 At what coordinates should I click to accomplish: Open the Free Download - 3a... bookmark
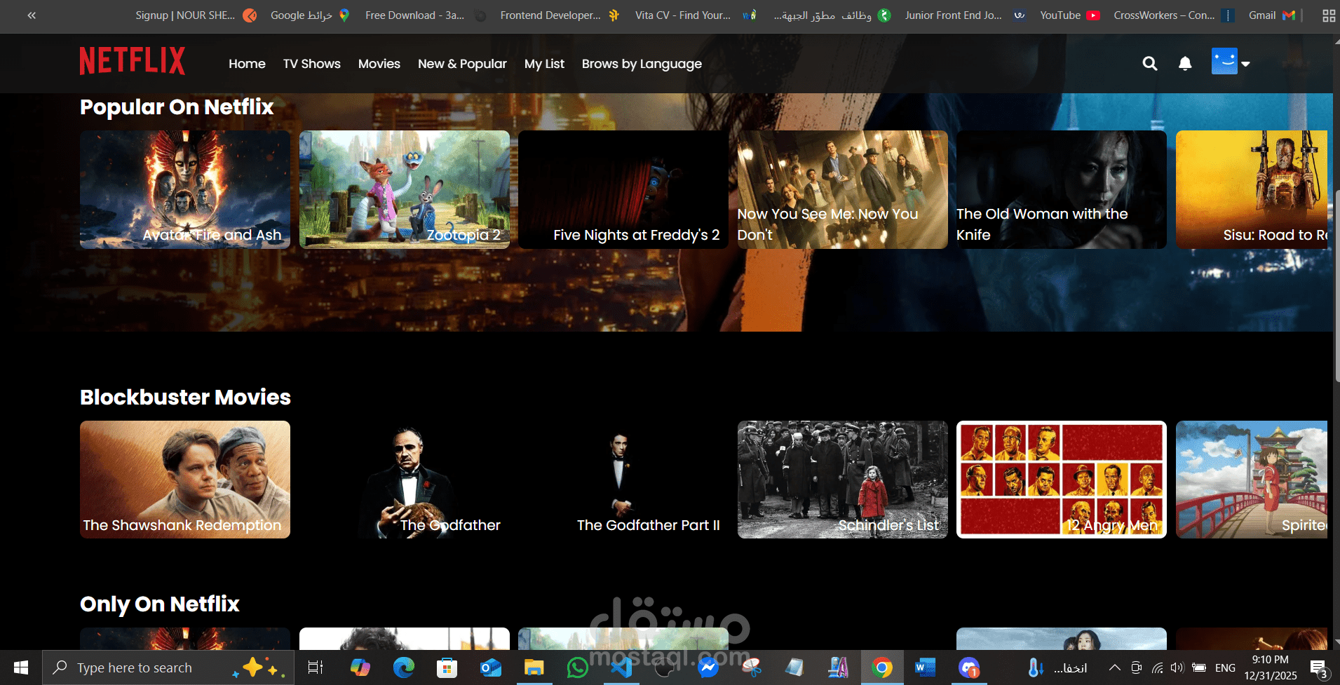pyautogui.click(x=426, y=15)
